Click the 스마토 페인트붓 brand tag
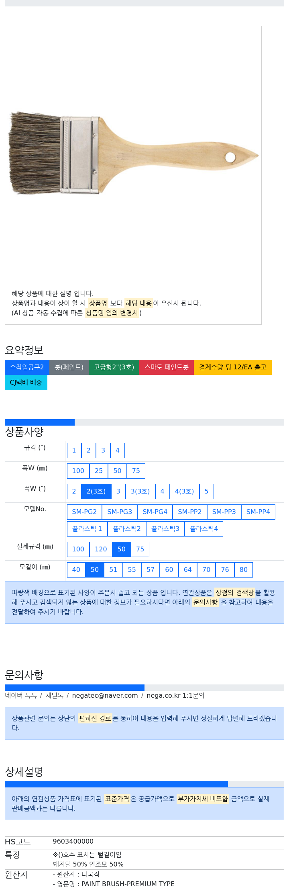This screenshot has width=289, height=889. coord(167,367)
